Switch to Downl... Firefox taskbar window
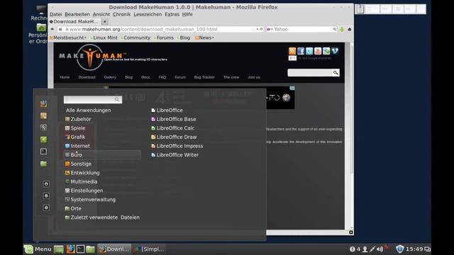The width and height of the screenshot is (454, 255). click(x=114, y=249)
